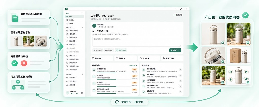Click the 从一个想法开始 heading
259x107 pixels.
[100, 31]
